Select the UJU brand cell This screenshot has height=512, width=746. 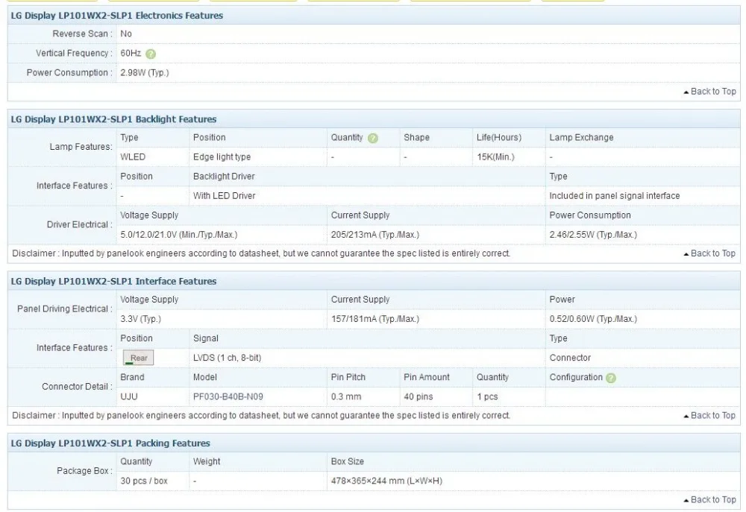pos(129,397)
